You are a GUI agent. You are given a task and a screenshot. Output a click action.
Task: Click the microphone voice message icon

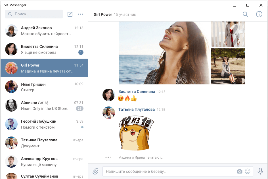(260, 171)
